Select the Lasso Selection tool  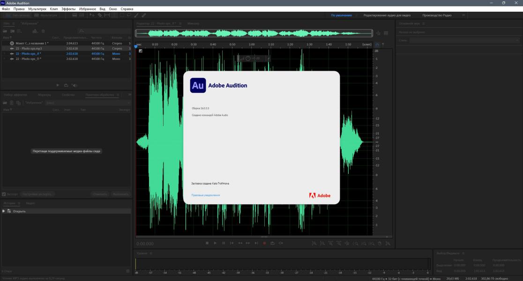tap(129, 15)
